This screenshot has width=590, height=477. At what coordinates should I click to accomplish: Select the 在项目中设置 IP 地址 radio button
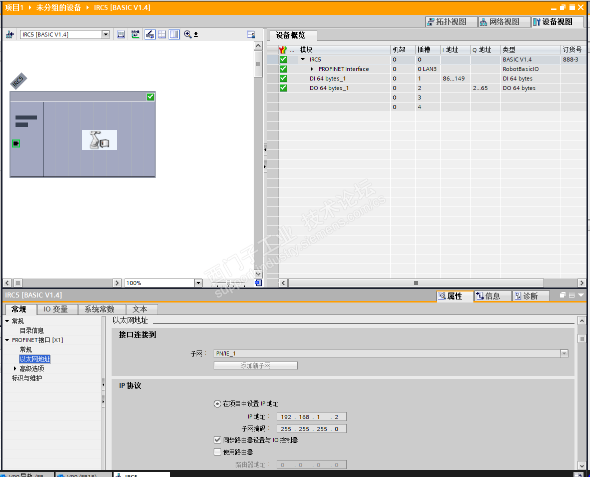pos(217,403)
